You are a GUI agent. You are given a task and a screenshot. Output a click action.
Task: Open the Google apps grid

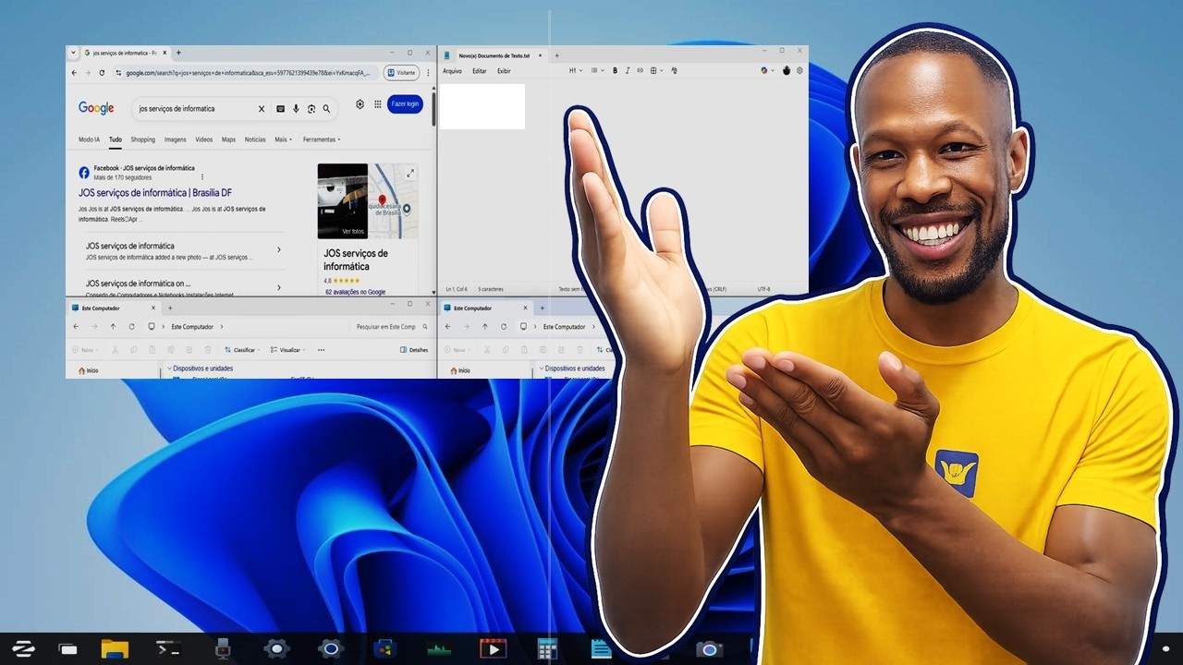pyautogui.click(x=378, y=104)
